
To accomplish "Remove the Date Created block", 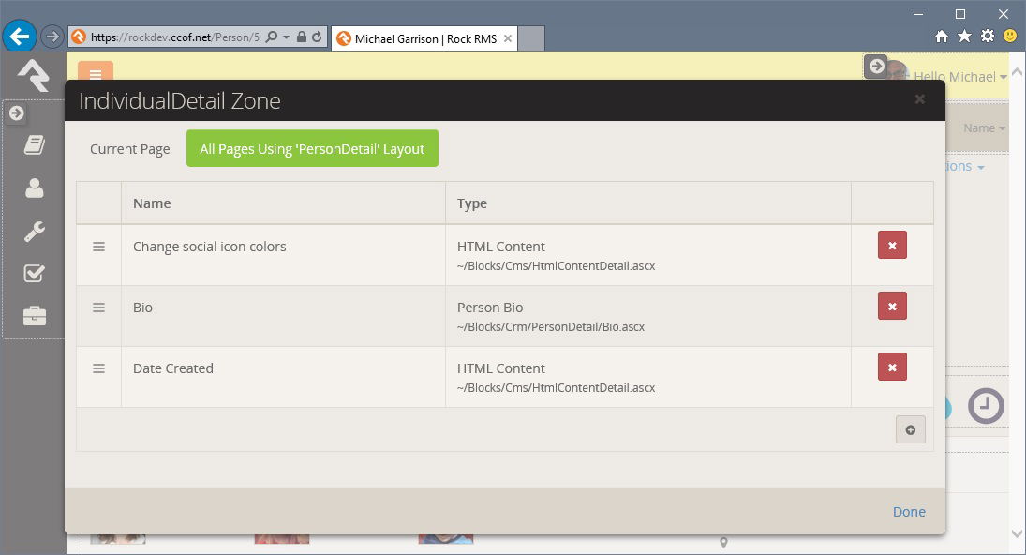I will click(x=891, y=367).
